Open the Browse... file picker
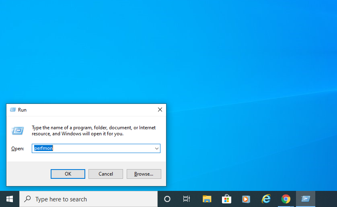The height and width of the screenshot is (207, 337). point(144,174)
